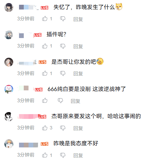Like the comment '插件呢?'
This screenshot has height=161, width=149.
point(45,46)
